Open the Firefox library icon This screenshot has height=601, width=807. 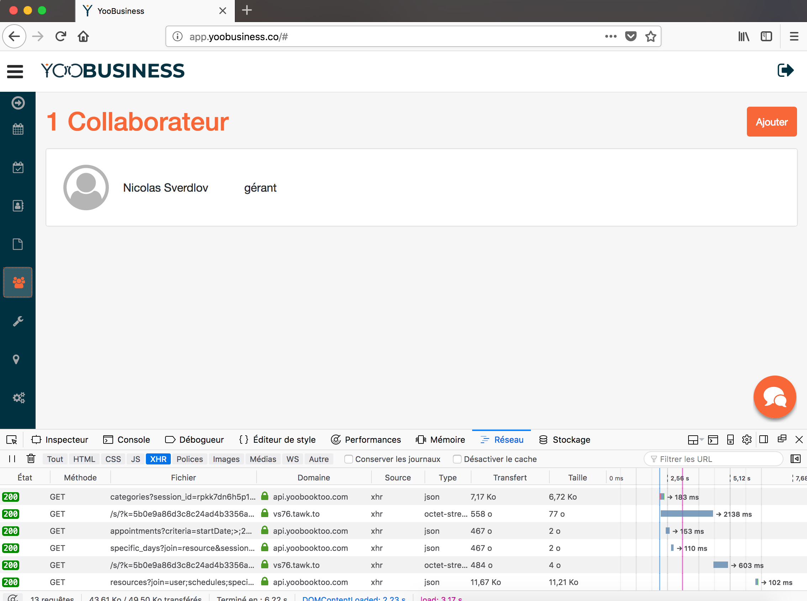click(743, 36)
